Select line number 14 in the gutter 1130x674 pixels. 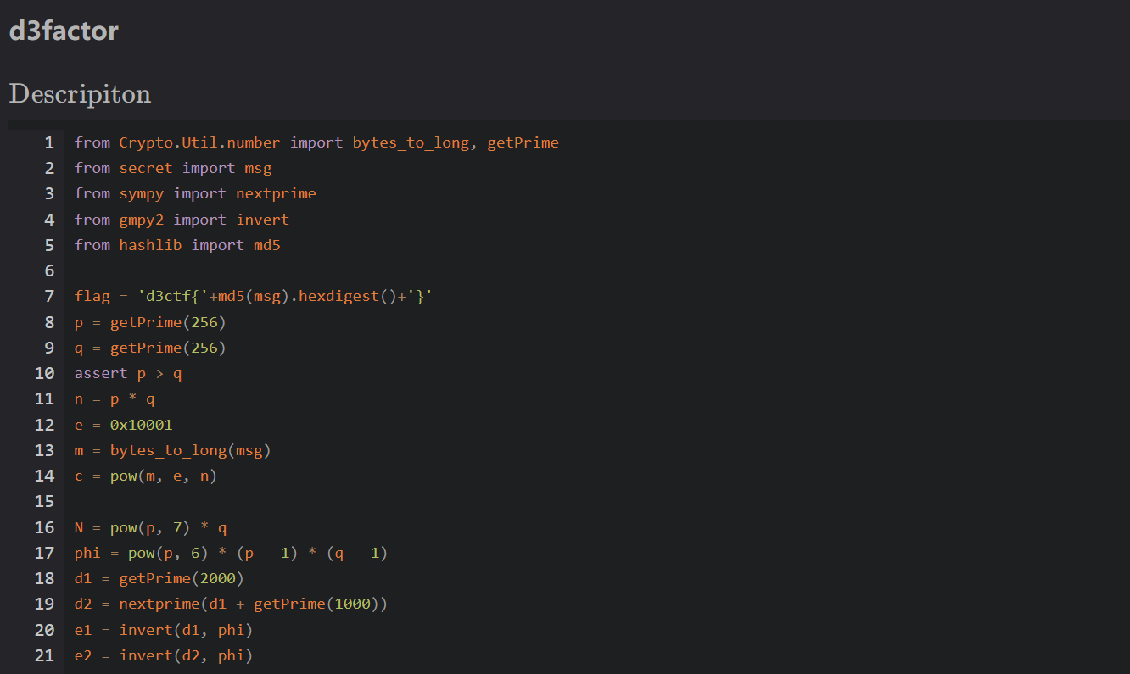point(44,476)
